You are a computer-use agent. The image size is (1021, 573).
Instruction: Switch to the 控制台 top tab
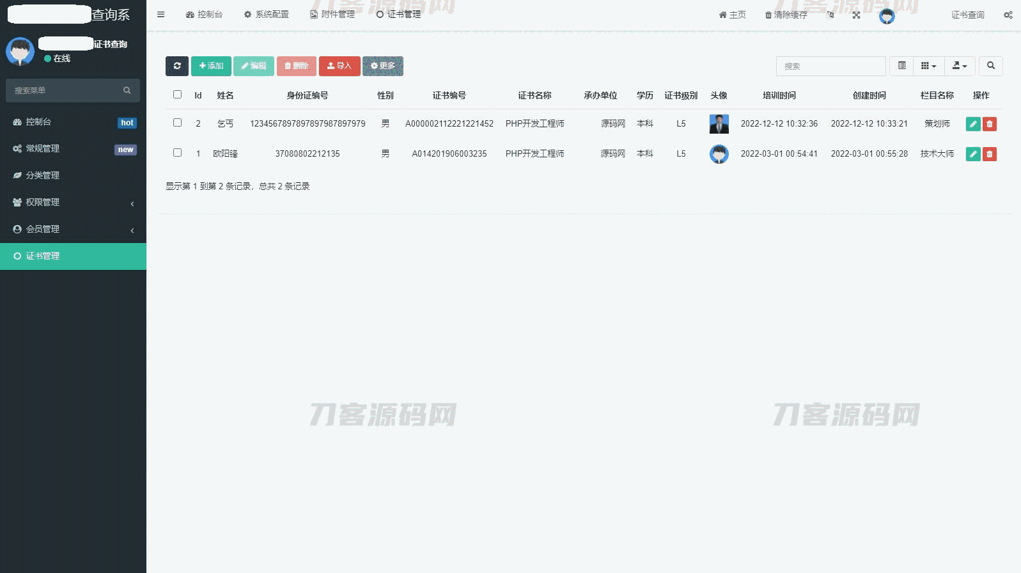click(x=205, y=15)
